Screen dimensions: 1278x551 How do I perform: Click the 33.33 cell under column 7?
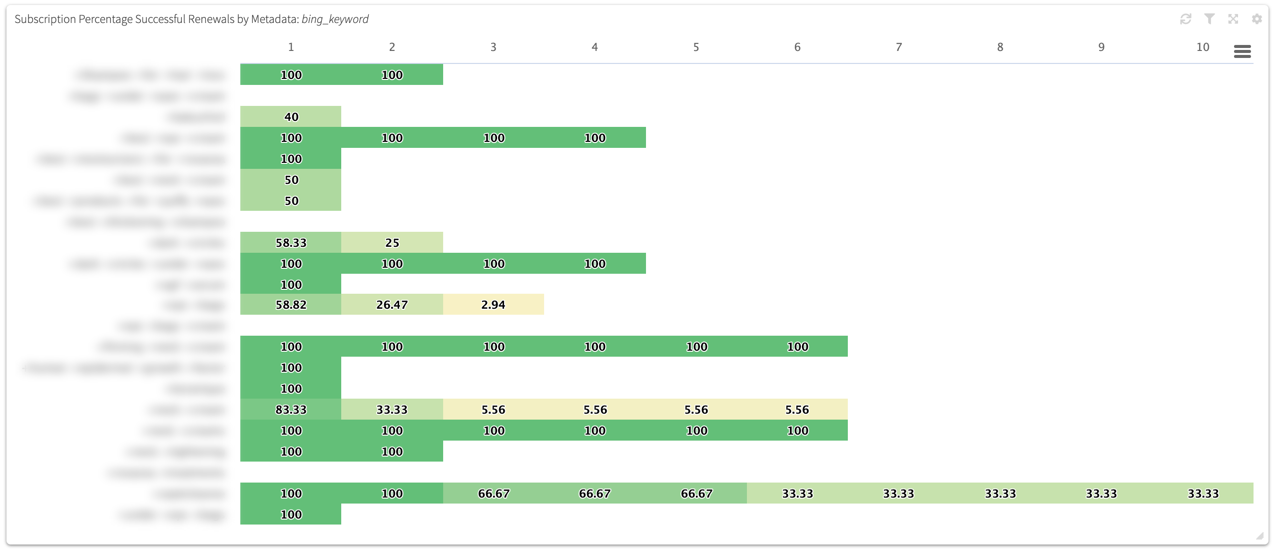point(899,493)
